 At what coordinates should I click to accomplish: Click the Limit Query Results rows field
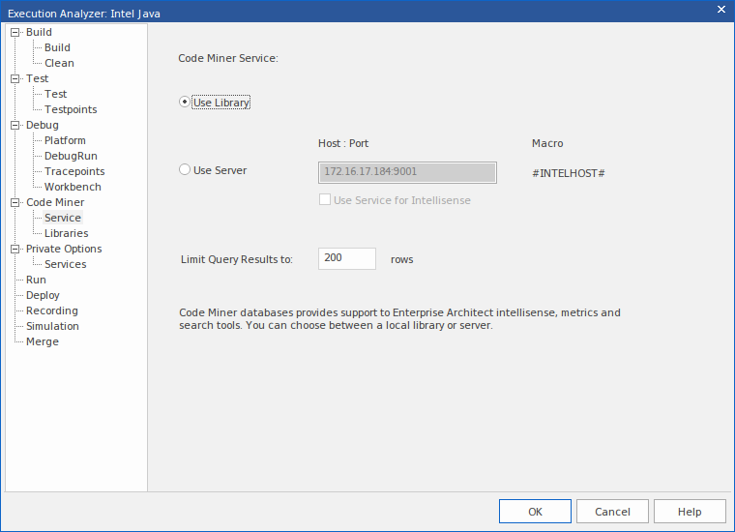click(347, 258)
